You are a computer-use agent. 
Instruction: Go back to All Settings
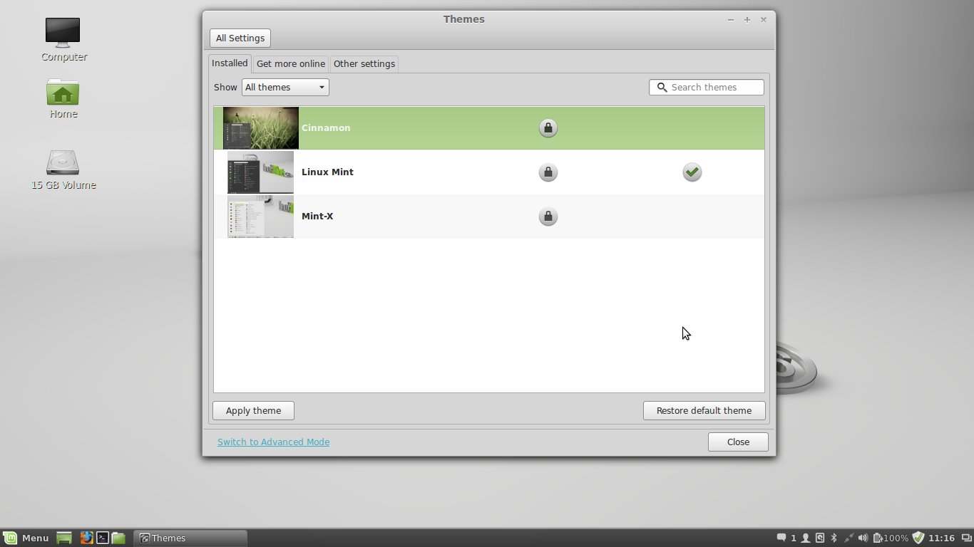click(240, 38)
